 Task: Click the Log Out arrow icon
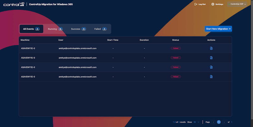[196, 4]
